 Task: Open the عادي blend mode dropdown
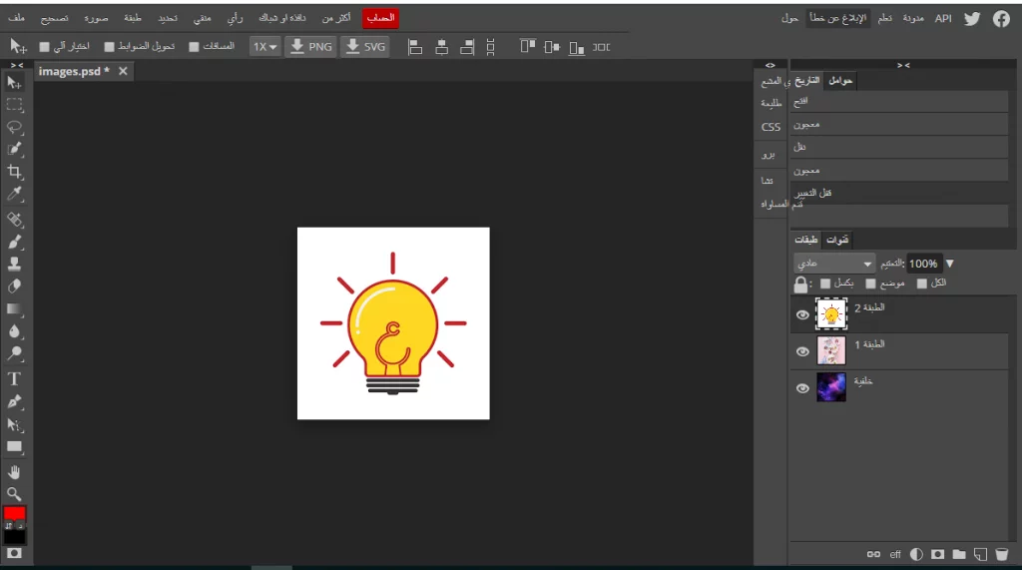(834, 264)
